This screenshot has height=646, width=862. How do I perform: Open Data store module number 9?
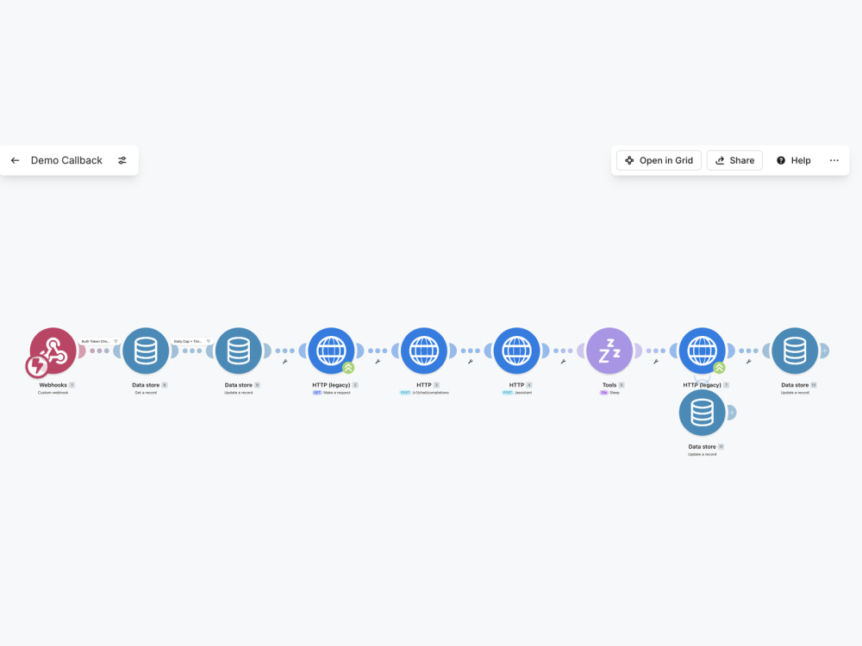point(239,351)
